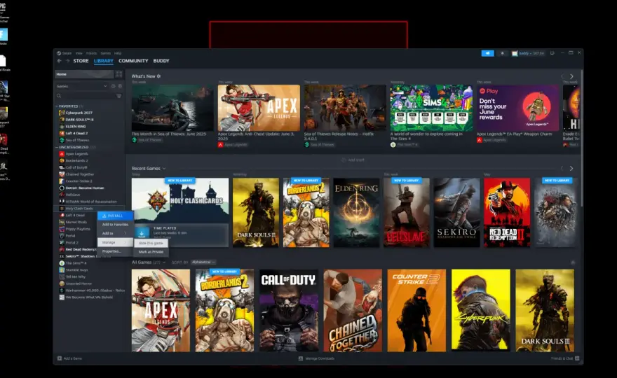Open the Epic Games Launcher desktop icon
This screenshot has height=378, width=617.
[3, 13]
